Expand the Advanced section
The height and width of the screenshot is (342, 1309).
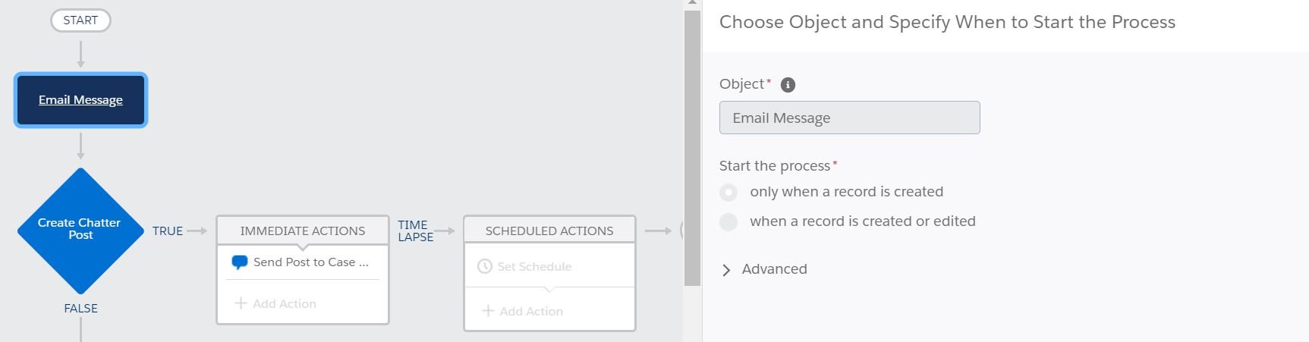[726, 270]
